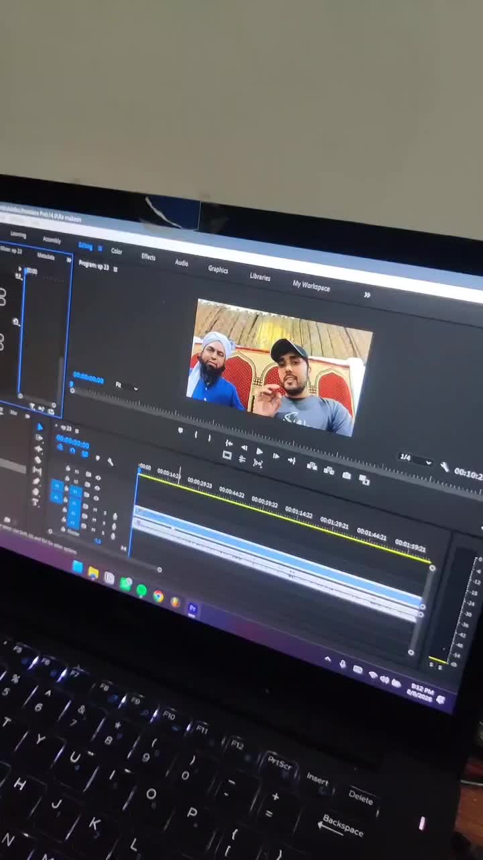Open Comparison View in Program monitor
Screen dimensions: 483x860
(x=364, y=479)
